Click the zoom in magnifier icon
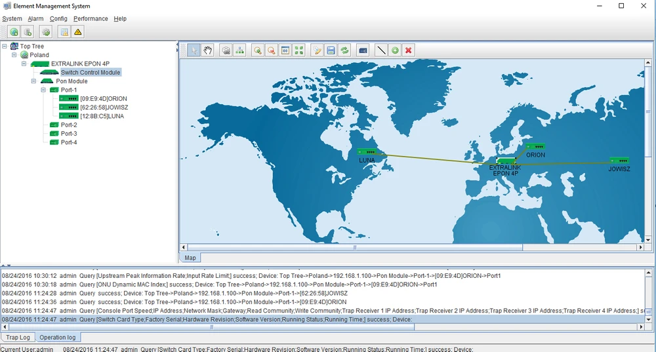This screenshot has width=656, height=352. [257, 50]
